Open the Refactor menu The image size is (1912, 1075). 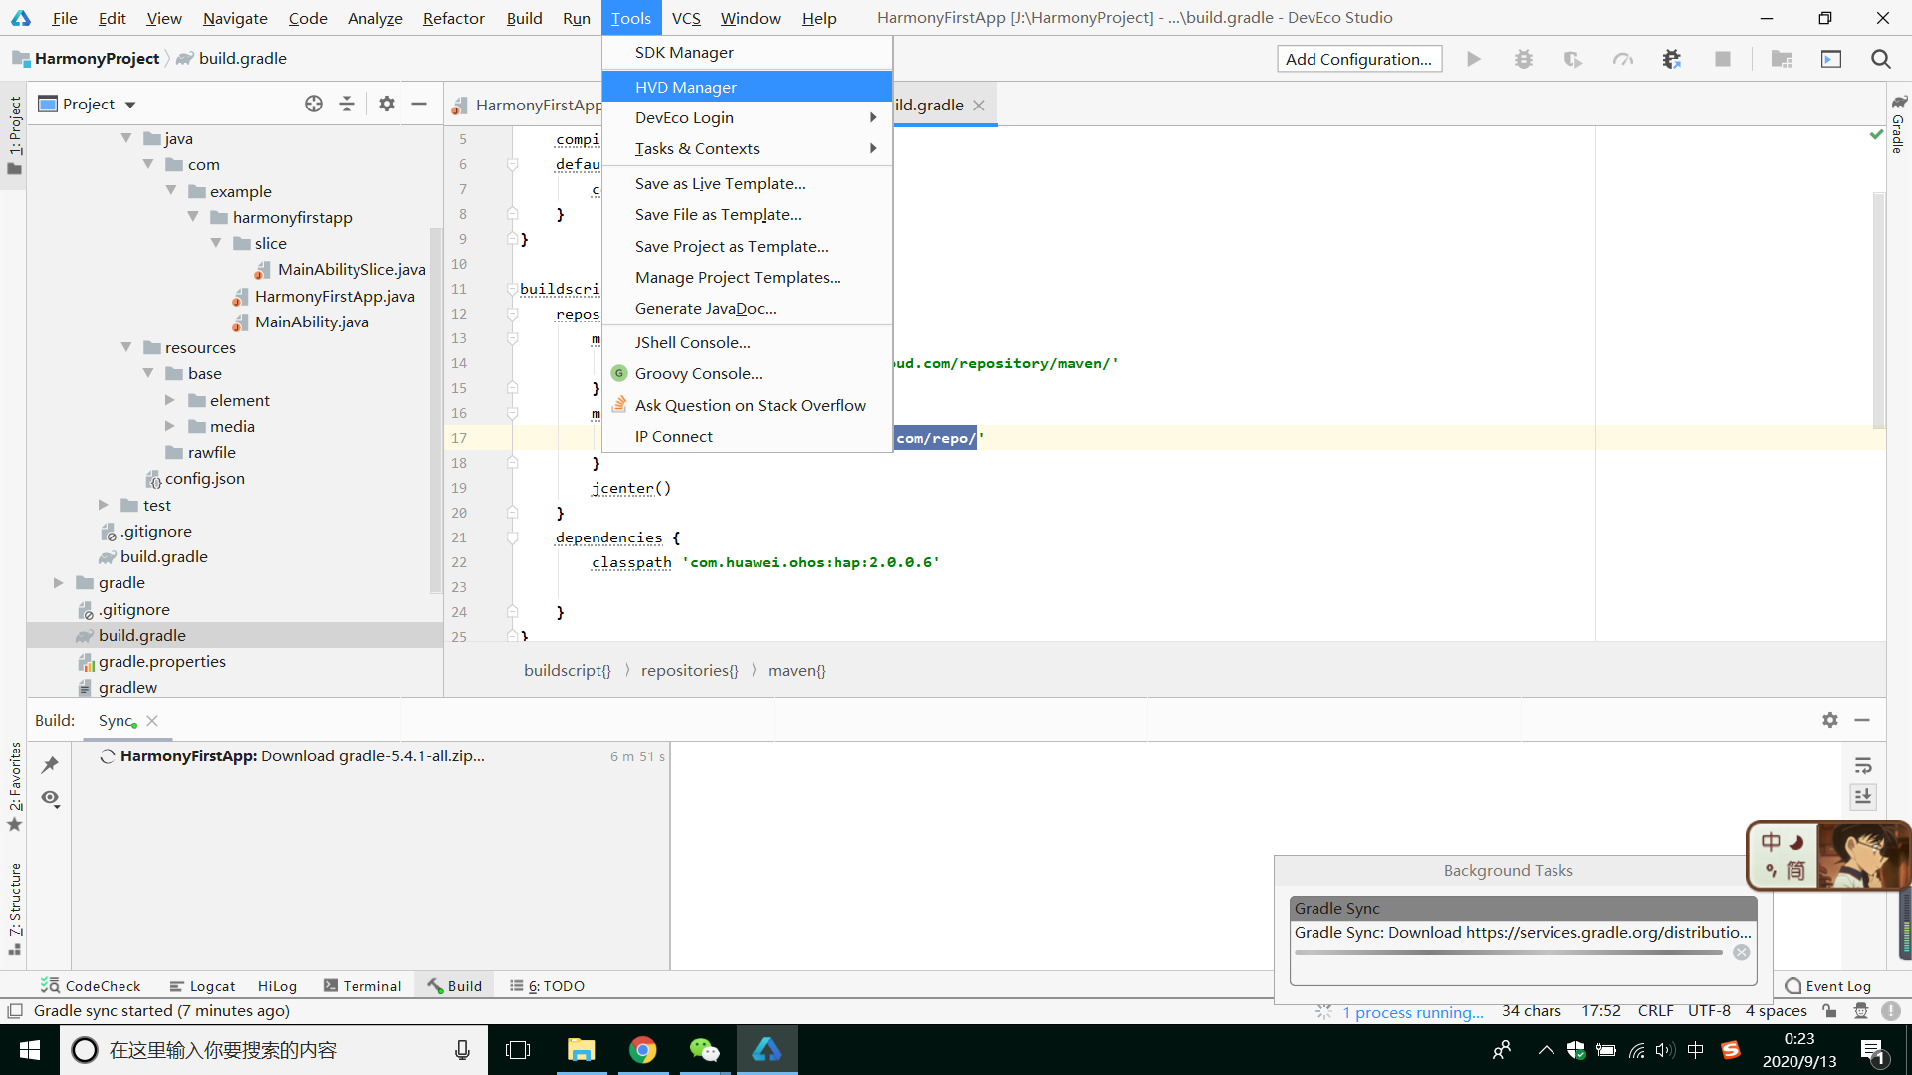453,18
